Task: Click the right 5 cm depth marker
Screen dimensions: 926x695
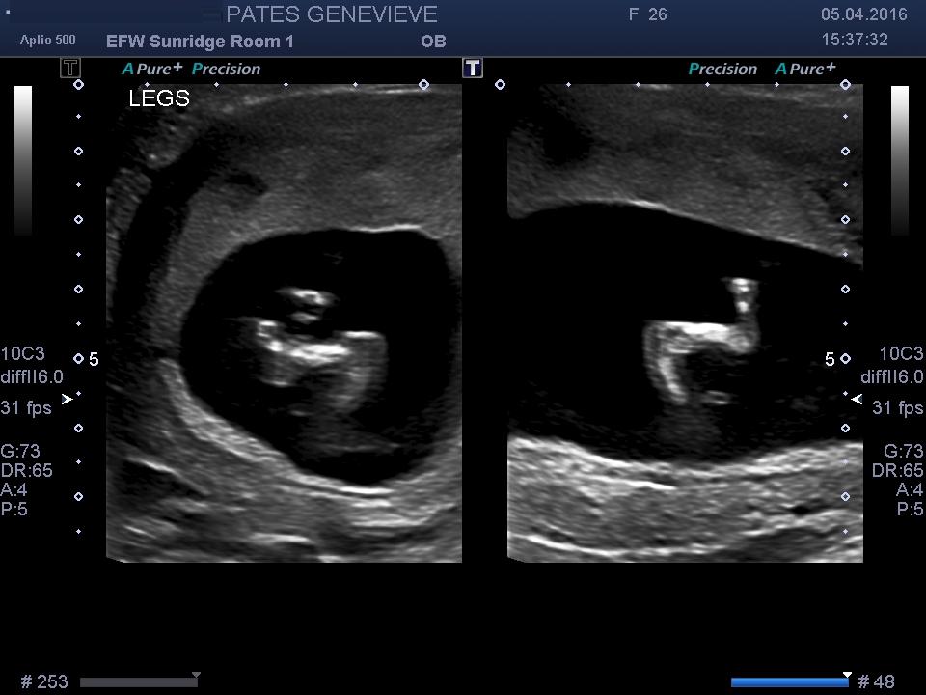Action: pyautogui.click(x=830, y=360)
